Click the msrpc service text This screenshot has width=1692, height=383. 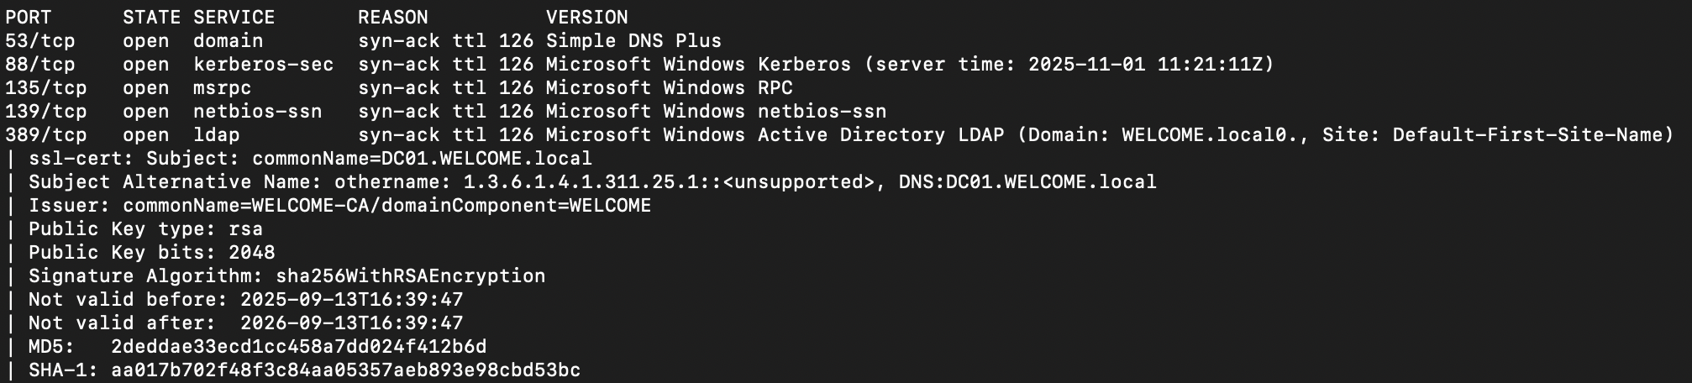[222, 88]
